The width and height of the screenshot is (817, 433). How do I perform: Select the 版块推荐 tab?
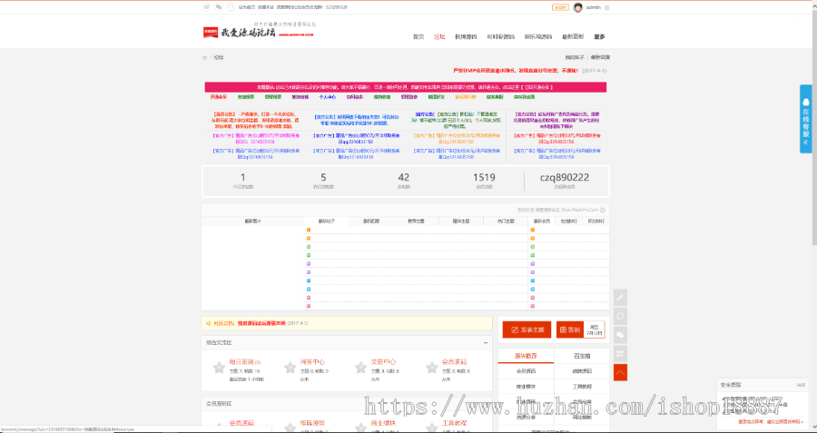[x=526, y=356]
